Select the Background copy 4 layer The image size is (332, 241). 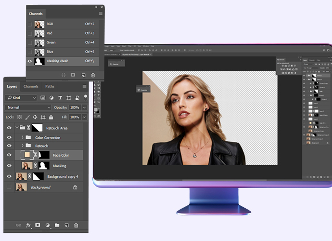[x=63, y=176]
